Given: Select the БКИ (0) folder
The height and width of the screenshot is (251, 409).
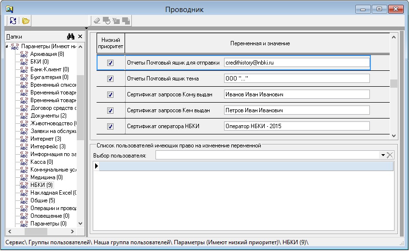Looking at the screenshot, I should (40, 62).
